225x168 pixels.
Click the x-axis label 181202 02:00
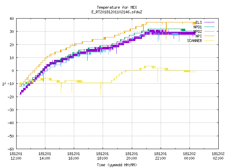coord(218,156)
